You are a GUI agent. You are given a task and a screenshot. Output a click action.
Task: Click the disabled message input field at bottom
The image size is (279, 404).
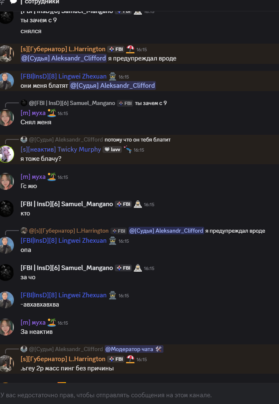coord(139,395)
